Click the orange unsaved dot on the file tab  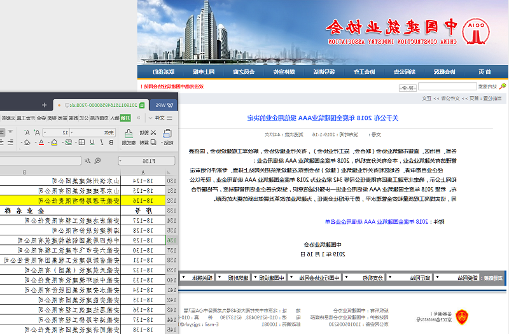(x=59, y=105)
